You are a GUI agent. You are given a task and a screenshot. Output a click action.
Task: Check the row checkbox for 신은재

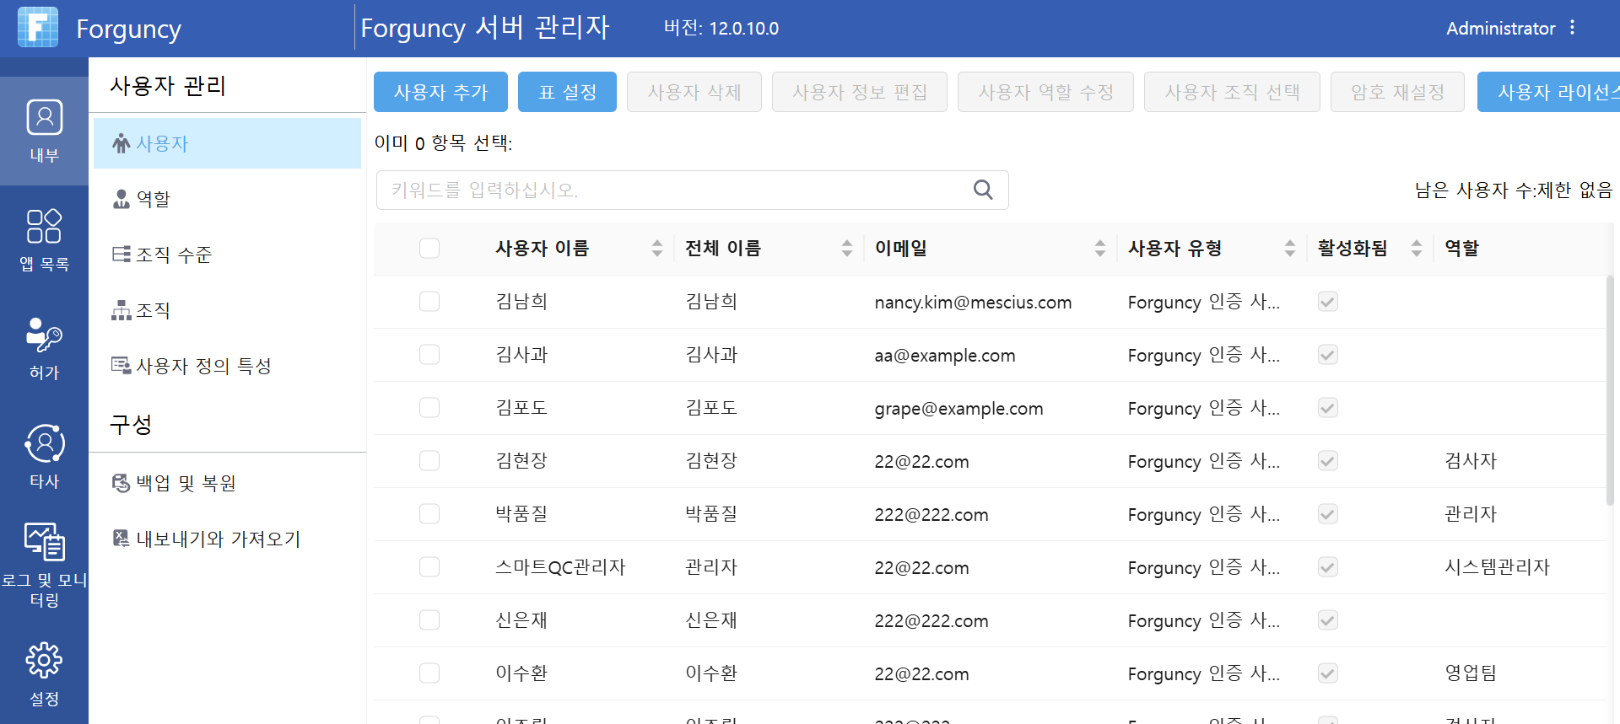[x=429, y=620]
